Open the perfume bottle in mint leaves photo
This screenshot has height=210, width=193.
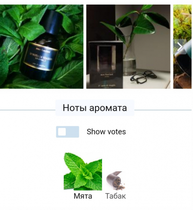[41, 47]
